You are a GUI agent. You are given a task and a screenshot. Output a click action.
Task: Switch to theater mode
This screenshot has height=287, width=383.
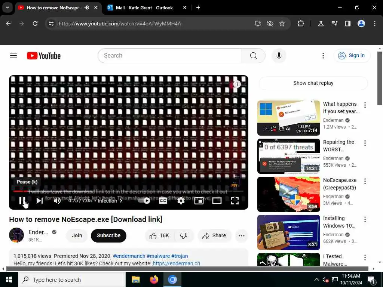coord(217,201)
